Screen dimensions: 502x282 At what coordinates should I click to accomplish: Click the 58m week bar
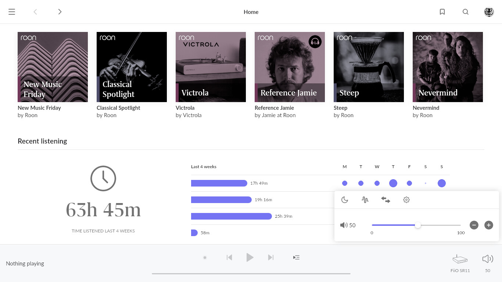point(194,233)
